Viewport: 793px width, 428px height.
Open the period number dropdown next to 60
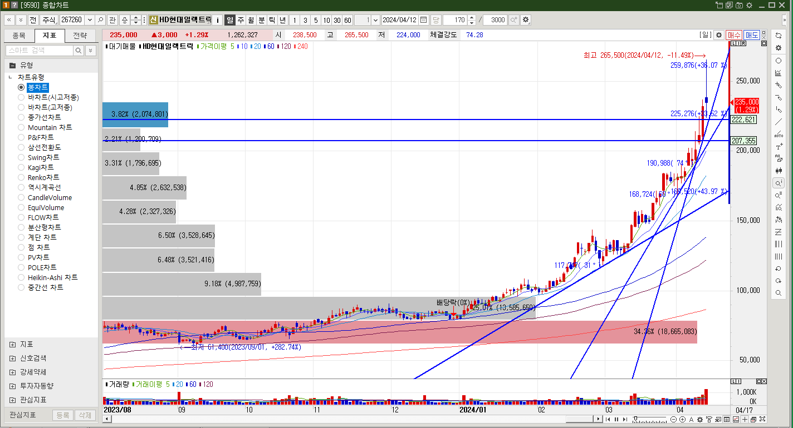pos(375,19)
